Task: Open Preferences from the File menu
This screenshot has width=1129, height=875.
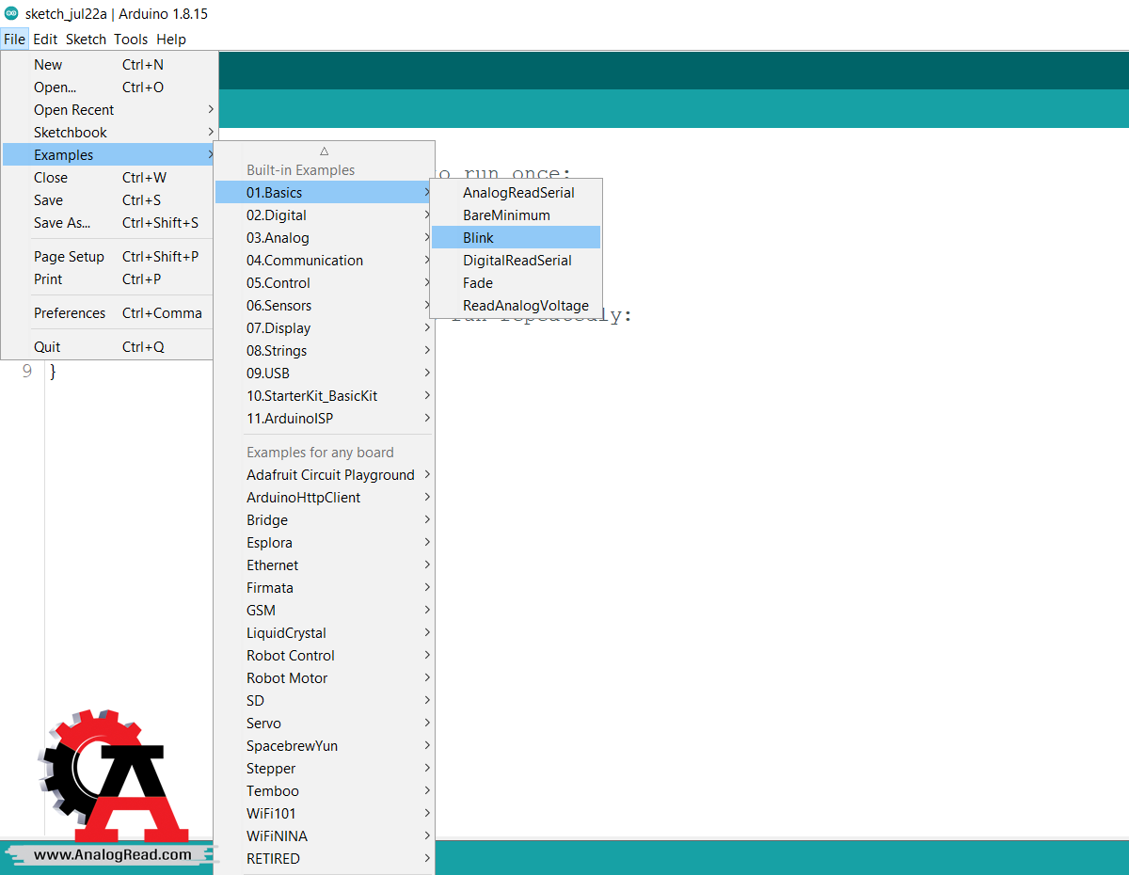Action: [x=110, y=313]
